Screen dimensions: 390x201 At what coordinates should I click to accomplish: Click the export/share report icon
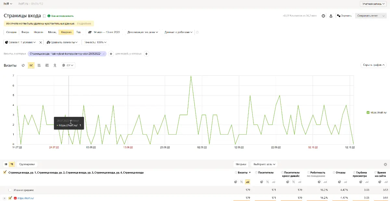(x=331, y=16)
